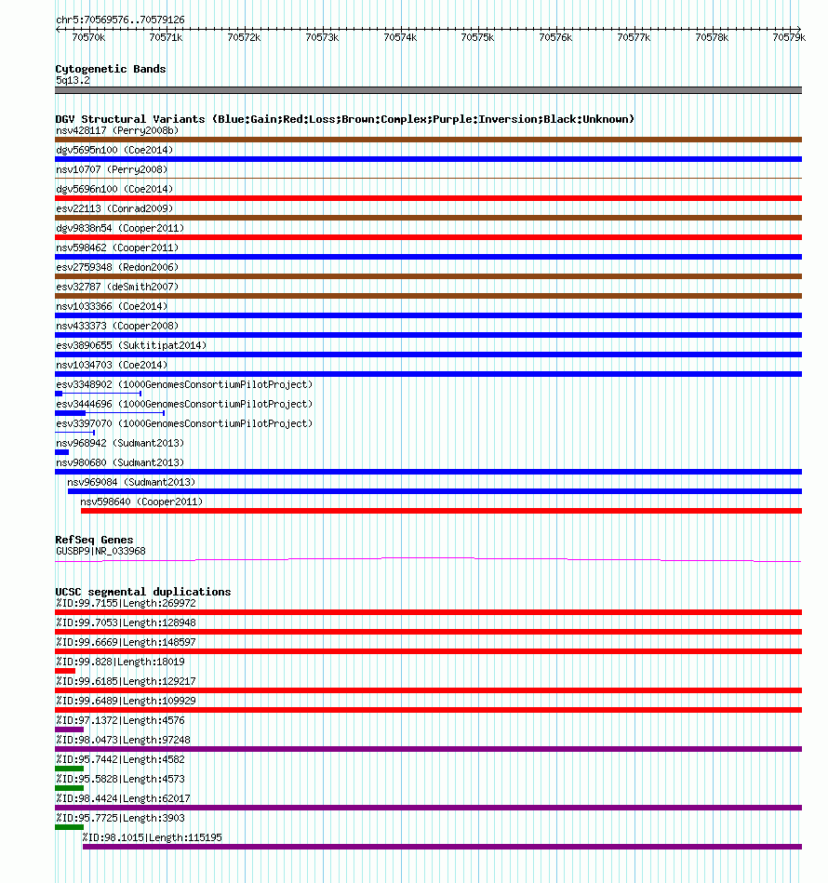Open duplication %ID:95.7442|Length:4582
This screenshot has width=828, height=883.
(x=120, y=759)
